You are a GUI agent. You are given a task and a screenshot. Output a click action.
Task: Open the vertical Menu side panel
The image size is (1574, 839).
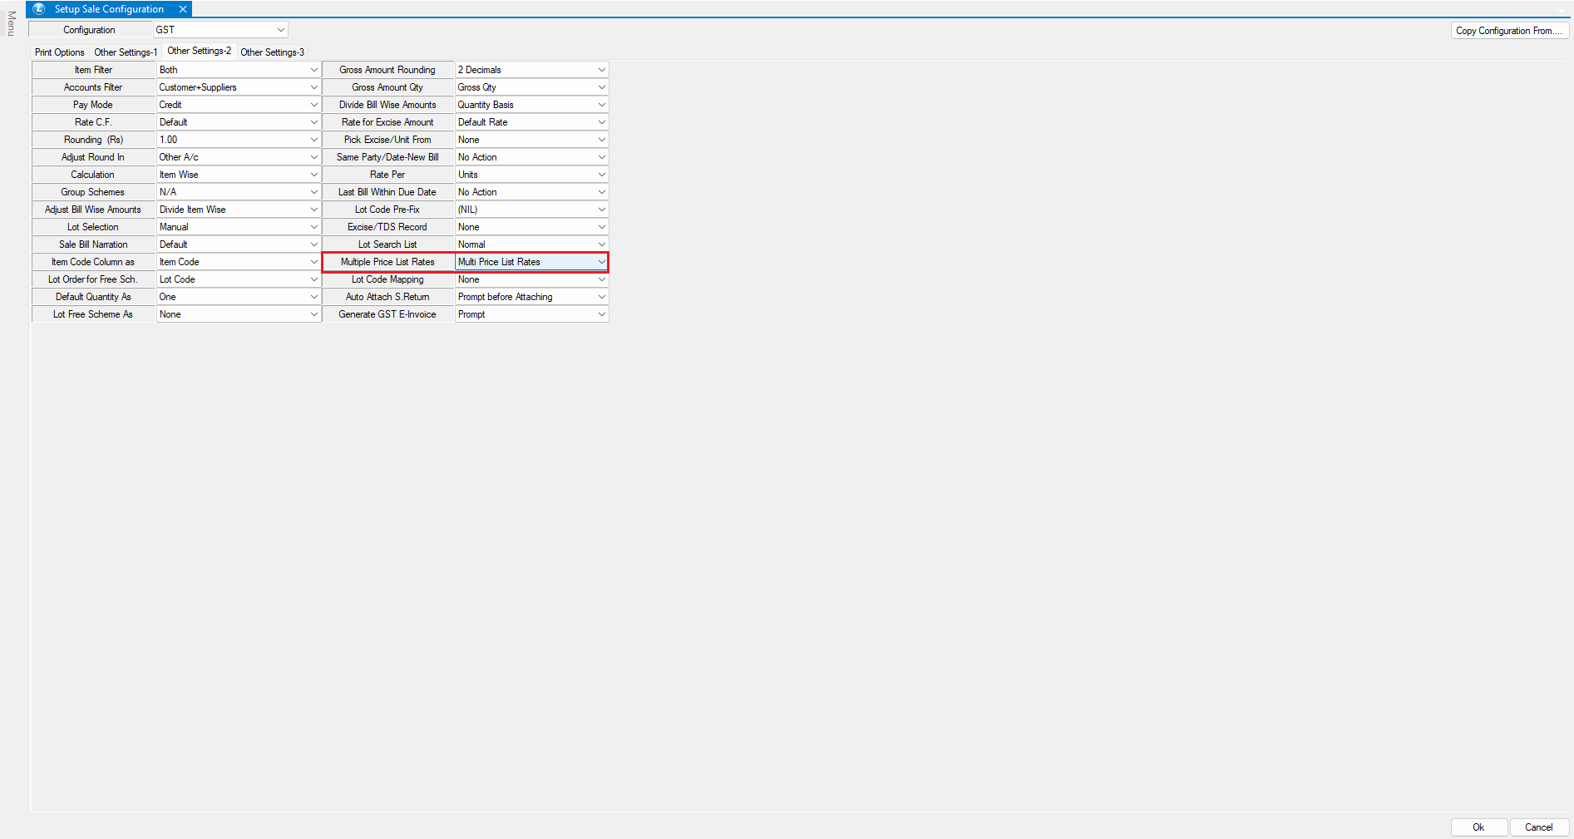tap(11, 23)
